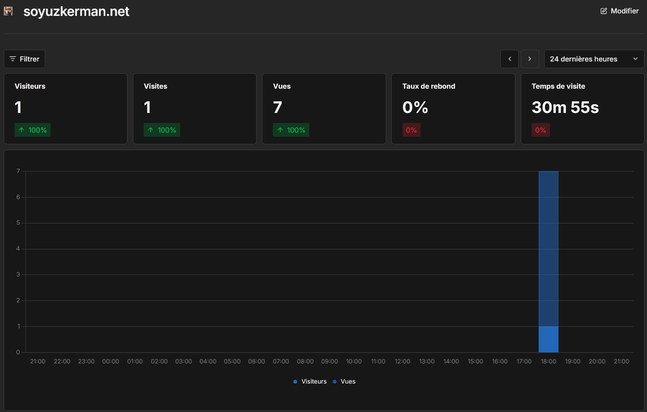Click the 12:00 axis label

click(402, 361)
